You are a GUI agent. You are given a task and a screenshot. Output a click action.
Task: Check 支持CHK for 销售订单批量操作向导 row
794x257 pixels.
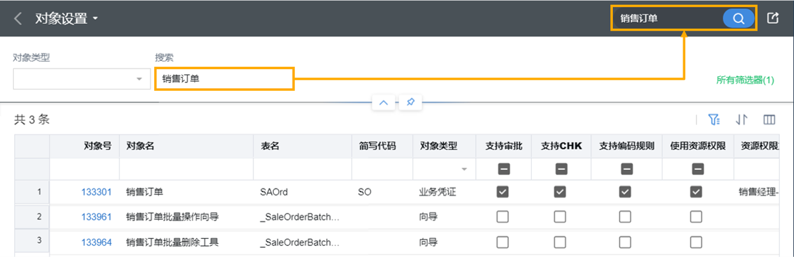coord(560,217)
